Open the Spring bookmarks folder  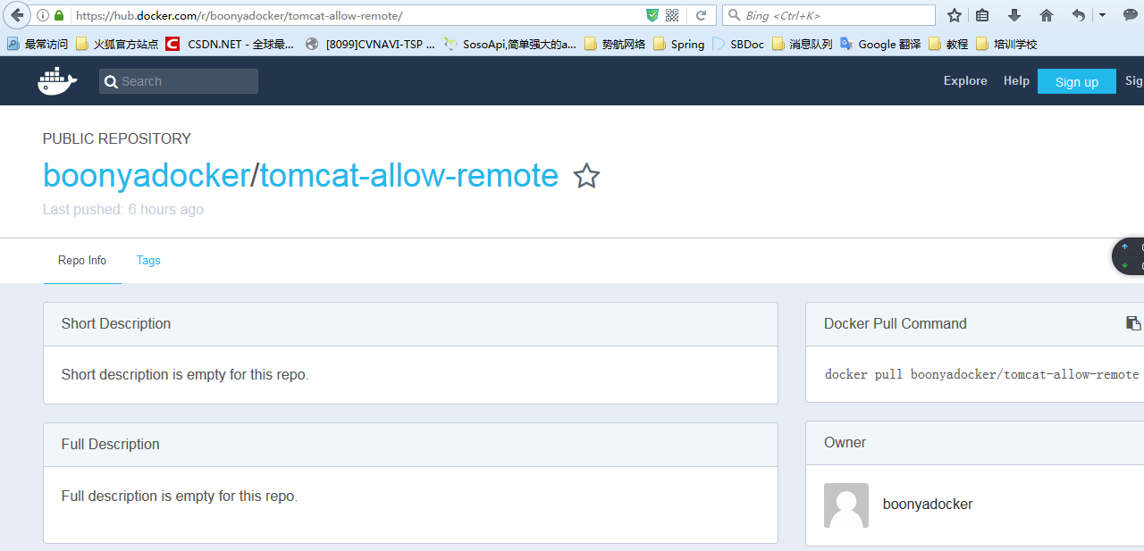pyautogui.click(x=678, y=44)
